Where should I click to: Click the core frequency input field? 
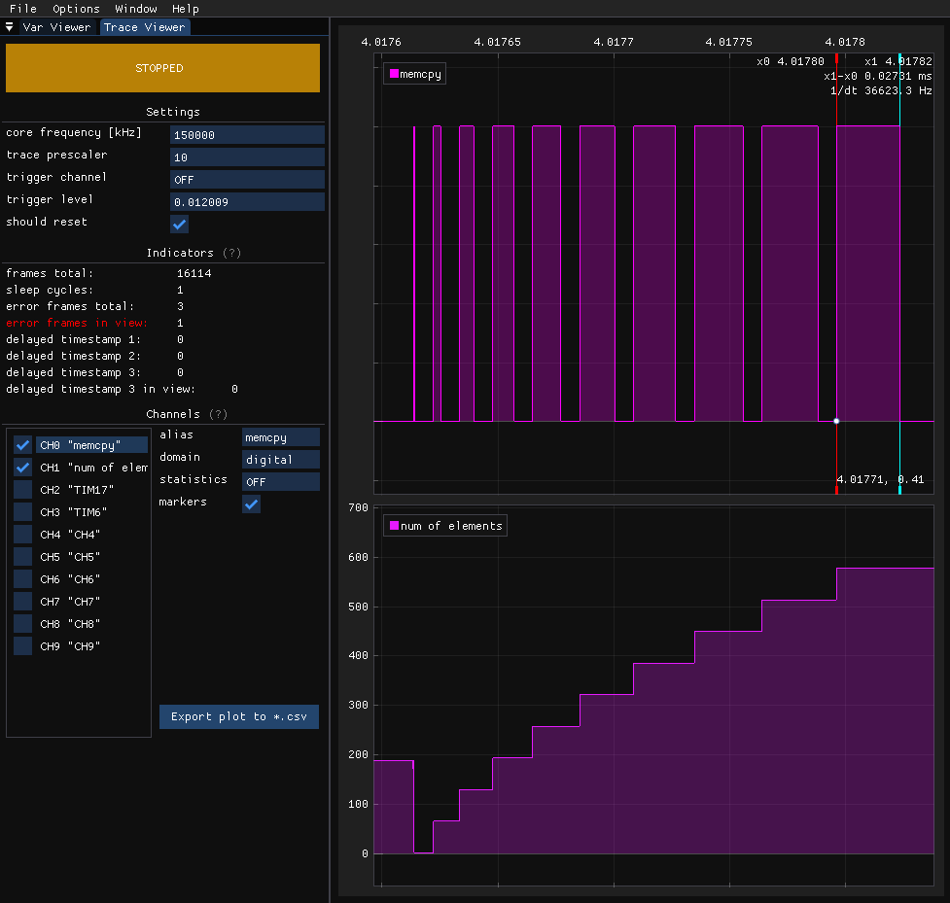click(247, 135)
